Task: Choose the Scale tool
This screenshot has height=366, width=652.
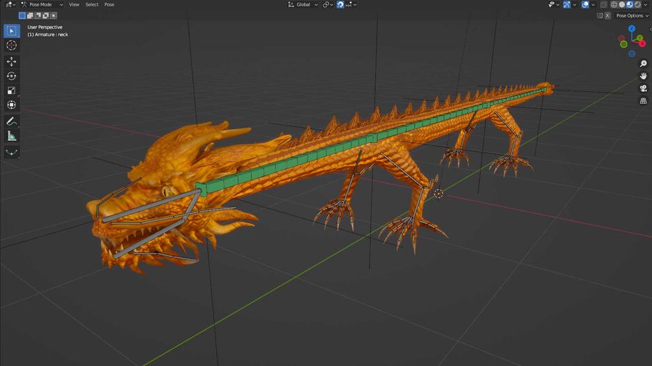Action: coord(12,91)
